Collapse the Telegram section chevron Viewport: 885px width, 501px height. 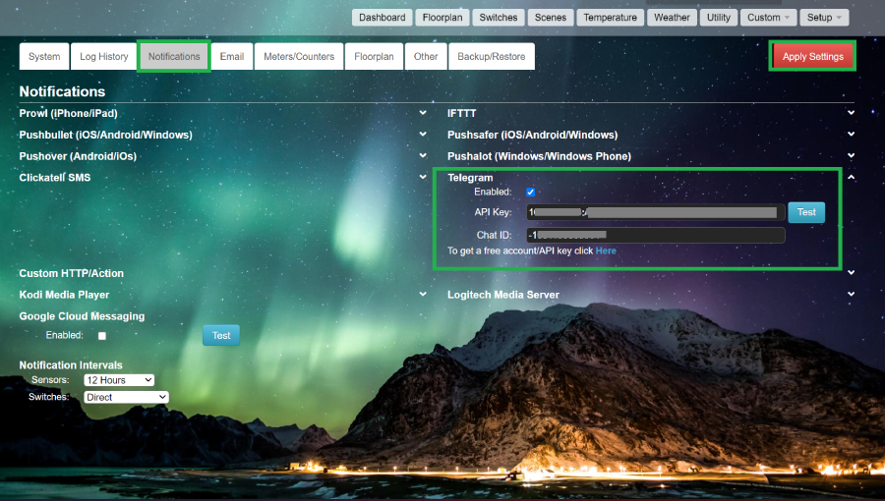[x=851, y=178]
